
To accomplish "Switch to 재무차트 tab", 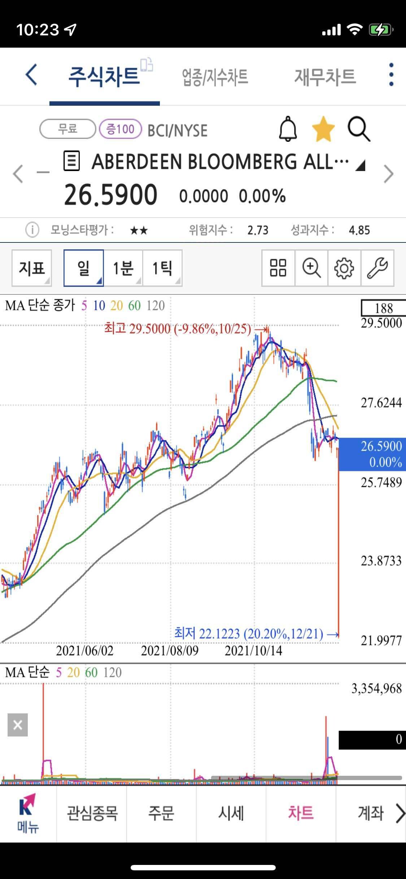I will click(x=325, y=77).
